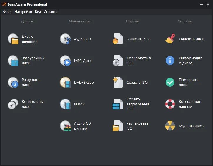Open the Справка menu
Image resolution: width=213 pixels, height=166 pixels.
51,12
